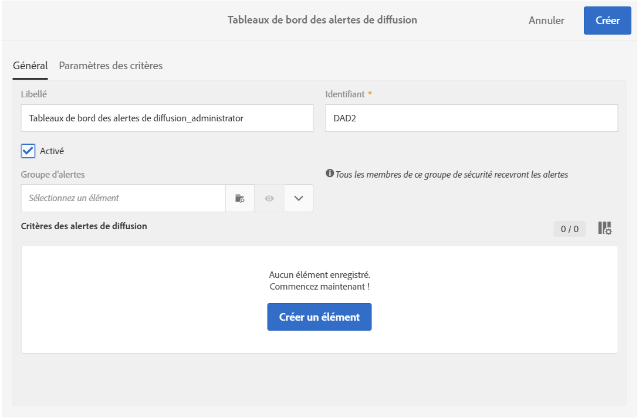The width and height of the screenshot is (639, 418).
Task: Click the Critères des alertes de diffusion heading
Action: click(84, 226)
